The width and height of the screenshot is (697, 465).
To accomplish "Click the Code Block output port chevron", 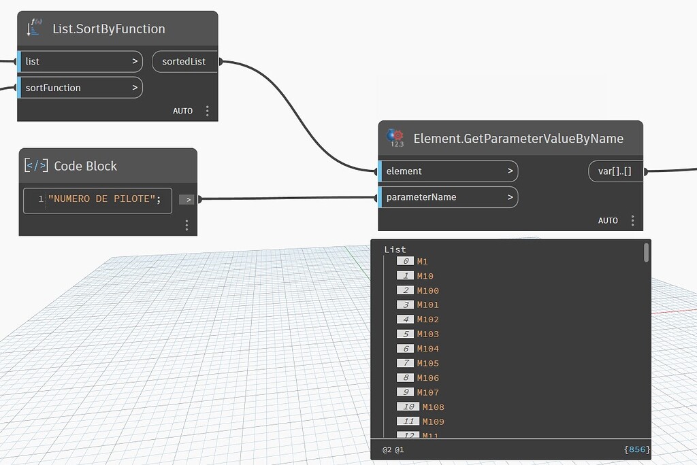I will tap(187, 199).
